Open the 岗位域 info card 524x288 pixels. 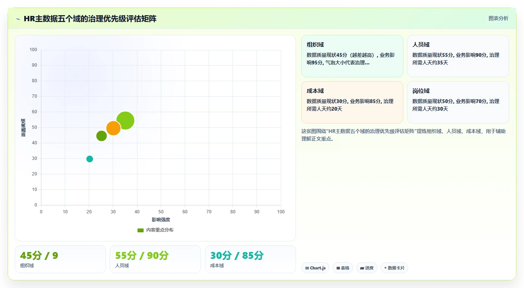pos(458,102)
